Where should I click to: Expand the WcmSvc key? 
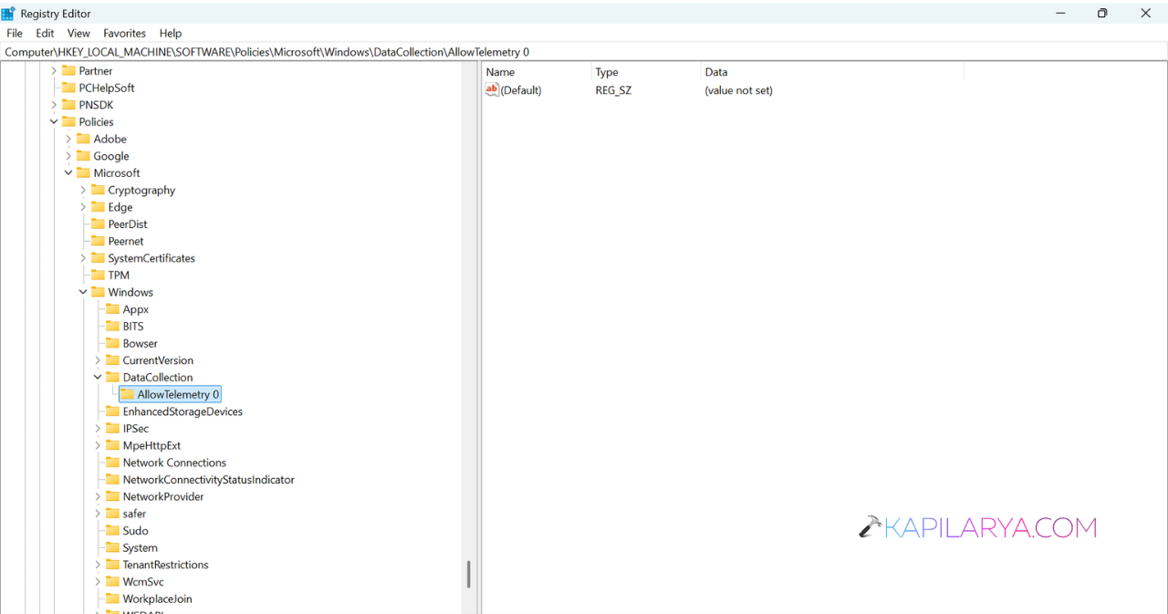pyautogui.click(x=98, y=581)
